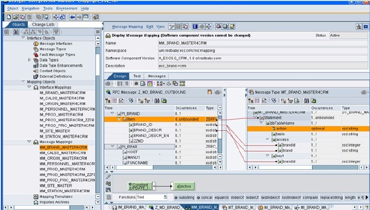The width and height of the screenshot is (370, 210).
Task: Click the concat function button
Action: coord(205,198)
